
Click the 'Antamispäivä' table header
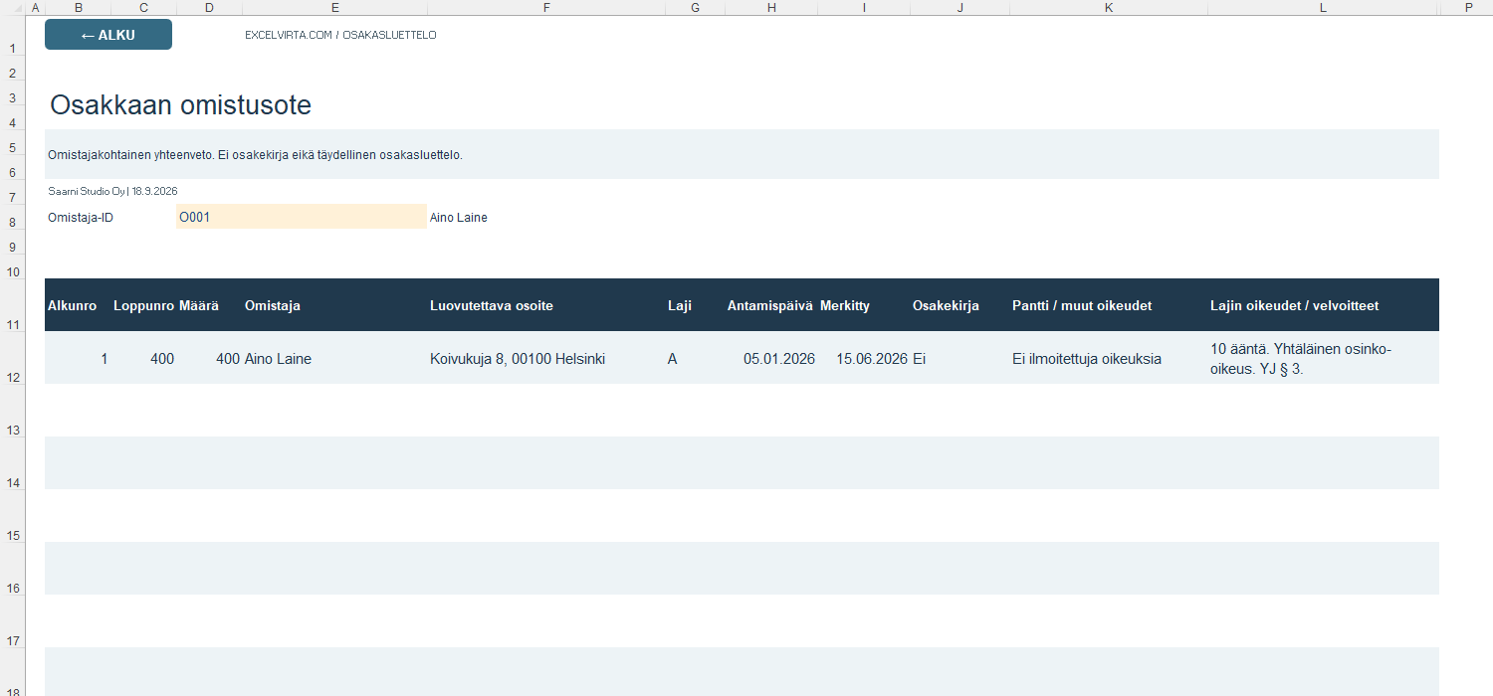[770, 305]
